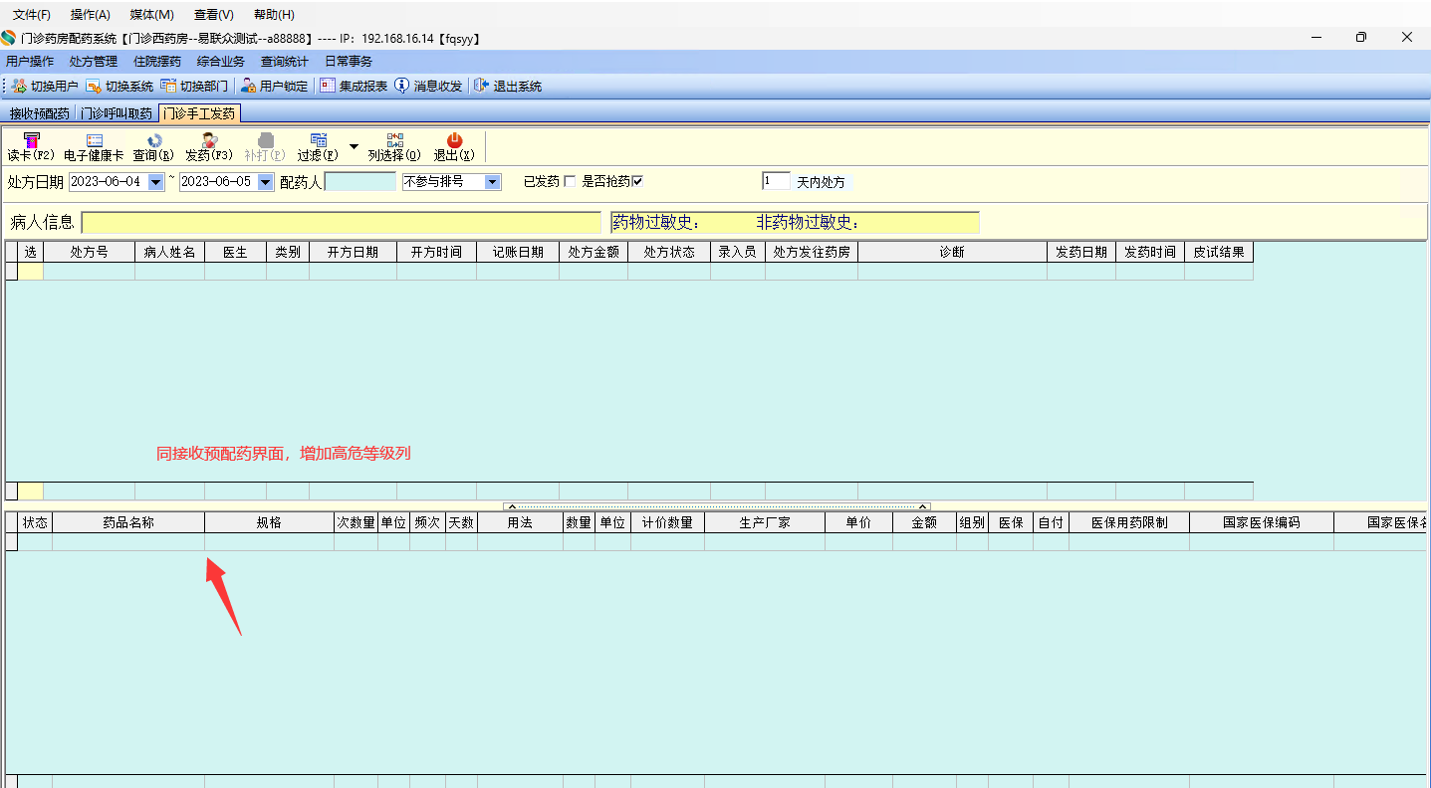Uncheck the 是否抢药 checkbox
Image resolution: width=1431 pixels, height=788 pixels.
tap(637, 181)
